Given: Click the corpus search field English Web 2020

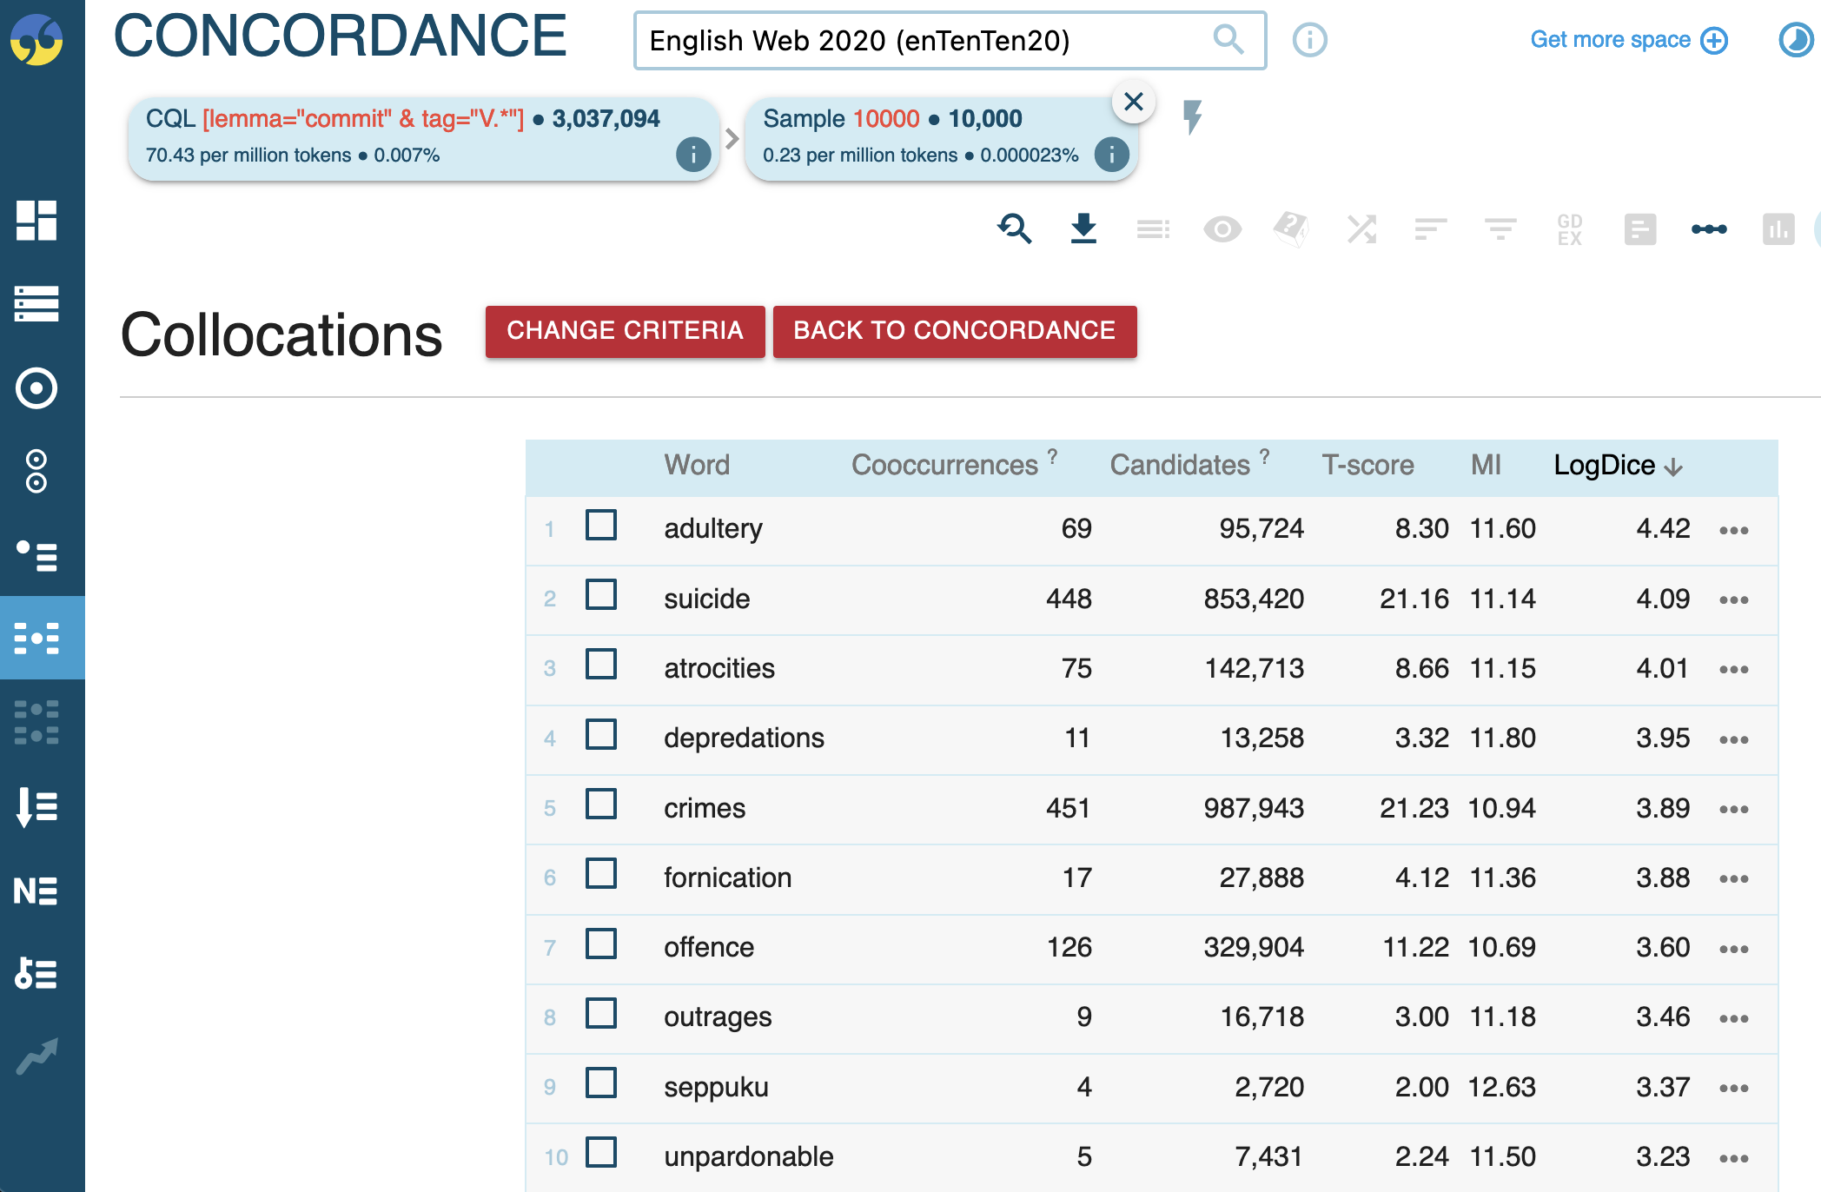Looking at the screenshot, I should tap(950, 40).
